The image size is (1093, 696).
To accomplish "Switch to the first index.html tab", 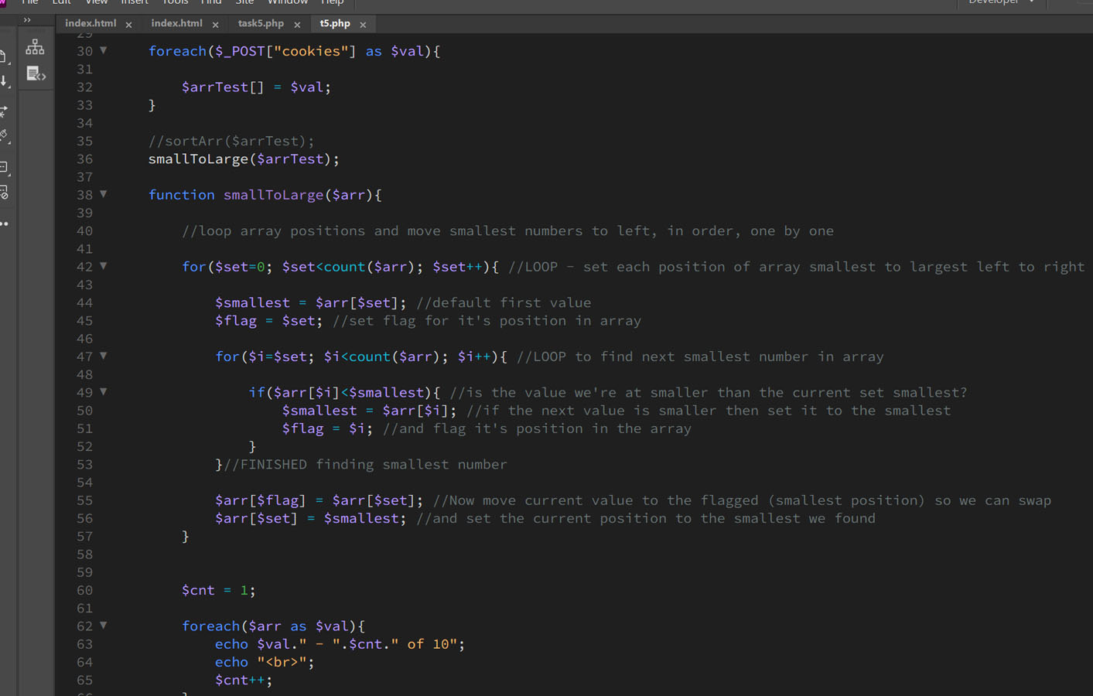I will [x=91, y=23].
